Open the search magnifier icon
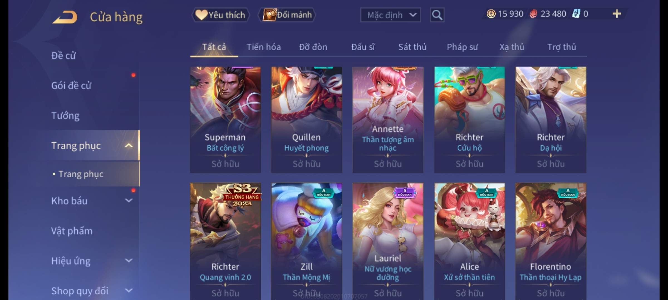Image resolution: width=668 pixels, height=300 pixels. (x=437, y=15)
